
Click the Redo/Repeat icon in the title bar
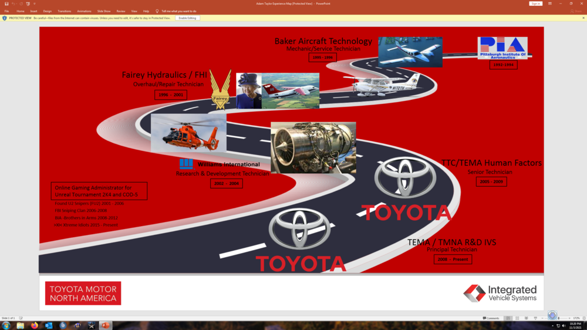click(x=21, y=4)
